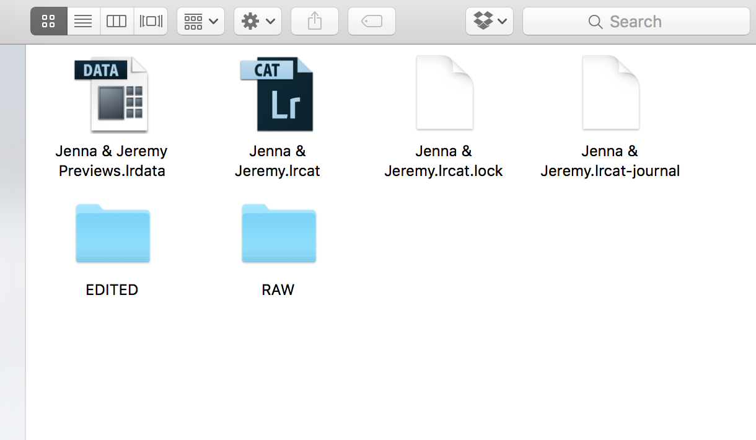Select the .lrcat.lock file icon

[x=444, y=93]
